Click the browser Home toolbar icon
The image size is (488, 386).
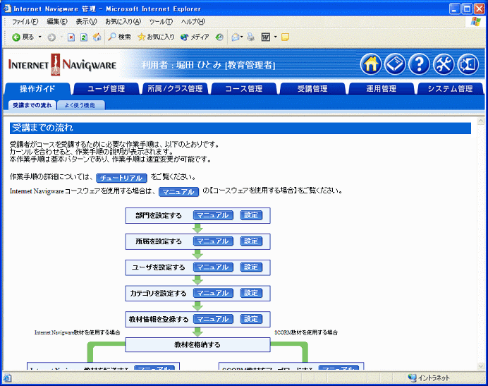[97, 37]
